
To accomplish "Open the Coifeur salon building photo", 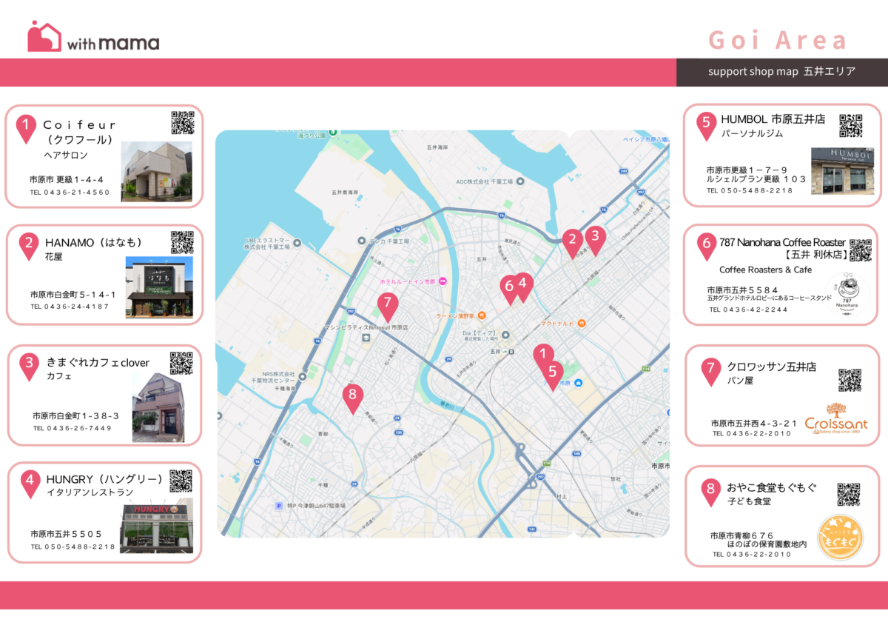I will (156, 172).
